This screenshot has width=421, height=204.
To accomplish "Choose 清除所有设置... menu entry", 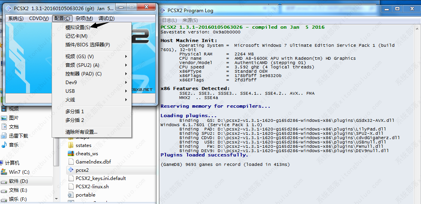I will [91, 132].
